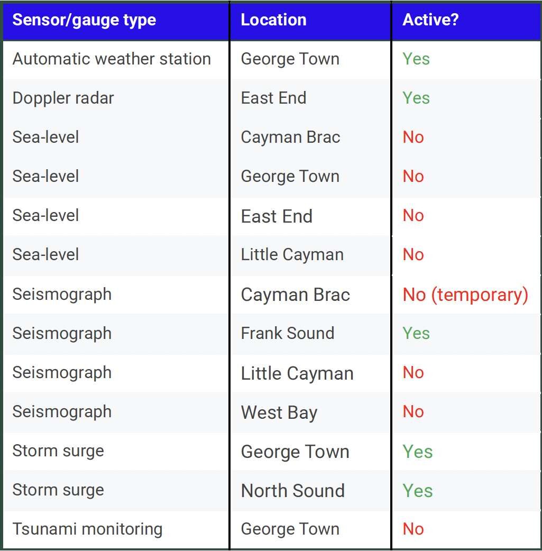The image size is (542, 551).
Task: Click "No" status in West Bay row
Action: point(413,412)
